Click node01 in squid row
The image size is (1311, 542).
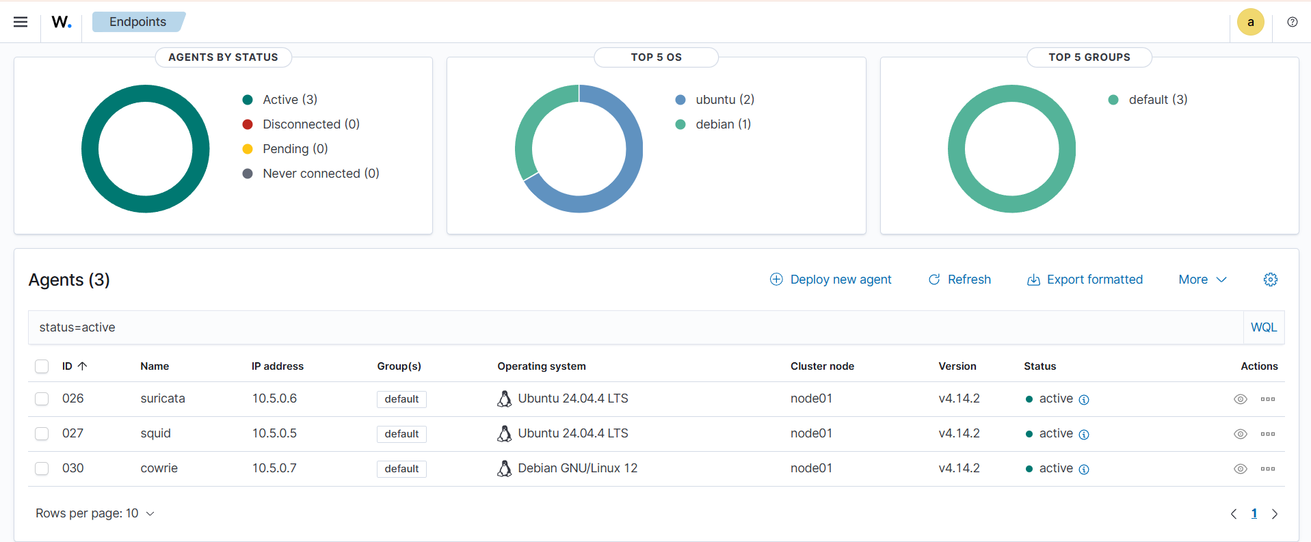[811, 433]
